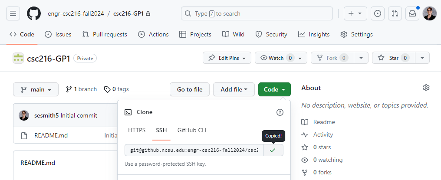Open the issues circle icon in header
This screenshot has height=180, width=441.
[x=378, y=13]
